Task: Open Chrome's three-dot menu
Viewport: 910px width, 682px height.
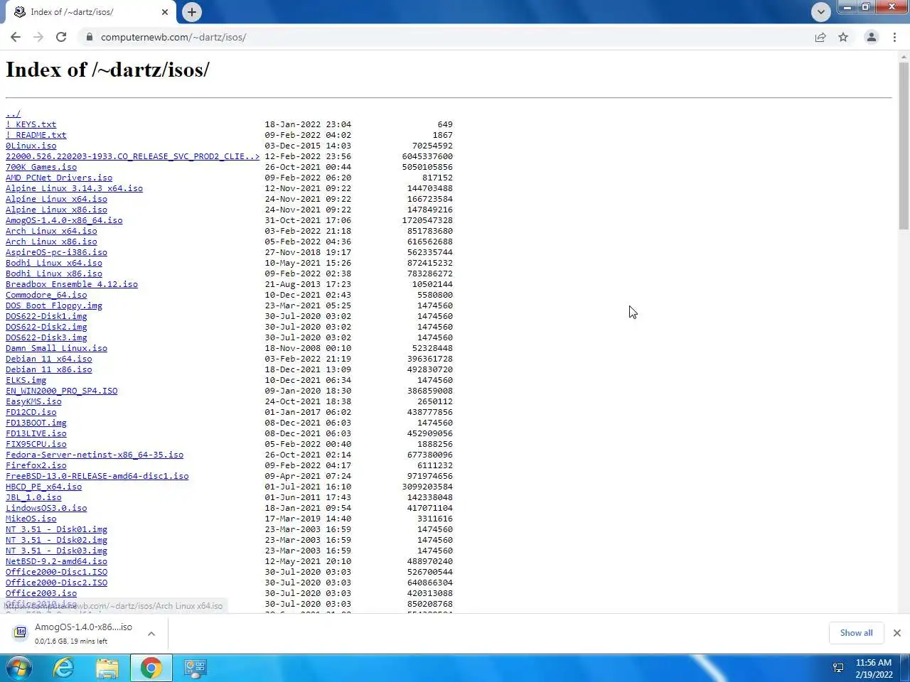Action: point(894,37)
